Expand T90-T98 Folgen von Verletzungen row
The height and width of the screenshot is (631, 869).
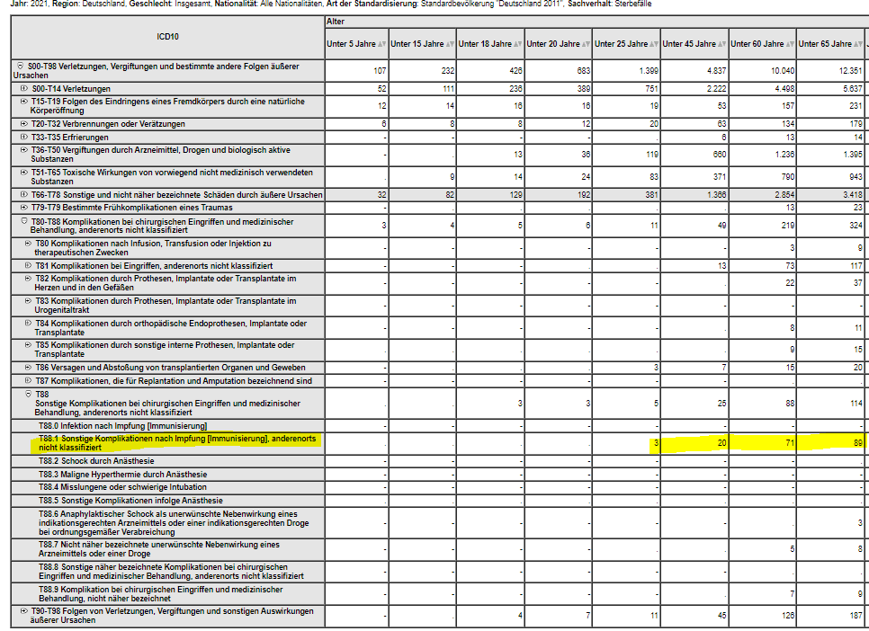coord(24,611)
